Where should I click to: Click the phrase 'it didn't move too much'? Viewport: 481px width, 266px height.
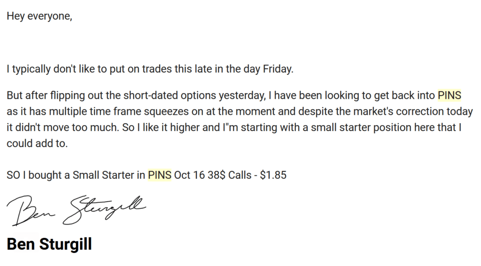coord(62,127)
